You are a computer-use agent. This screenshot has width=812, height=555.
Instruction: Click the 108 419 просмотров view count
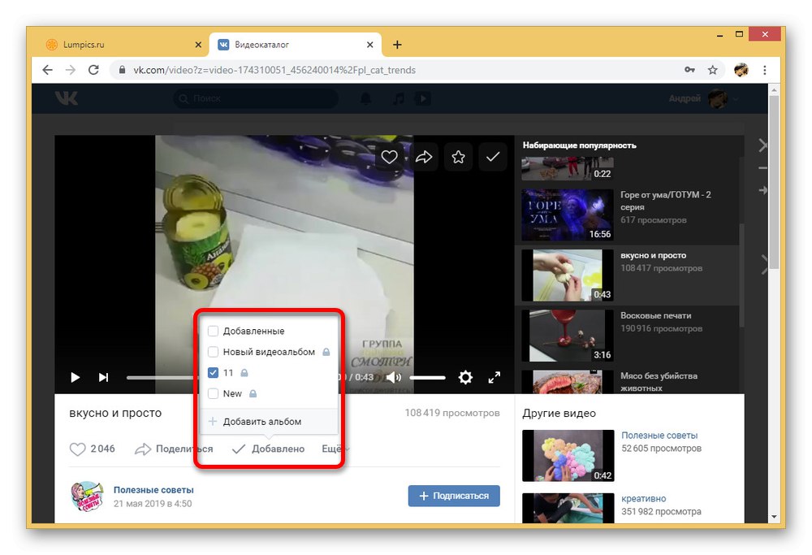click(x=452, y=413)
